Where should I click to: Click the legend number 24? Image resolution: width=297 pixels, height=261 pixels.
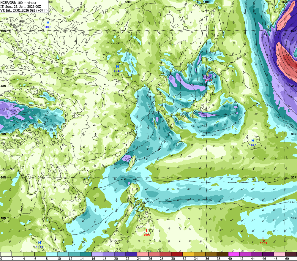(139, 259)
